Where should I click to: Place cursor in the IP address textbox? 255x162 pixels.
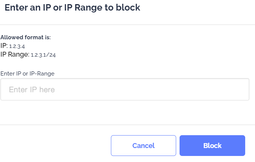(x=124, y=89)
